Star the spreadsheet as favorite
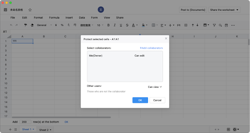The width and height of the screenshot is (250, 133). [x=30, y=10]
